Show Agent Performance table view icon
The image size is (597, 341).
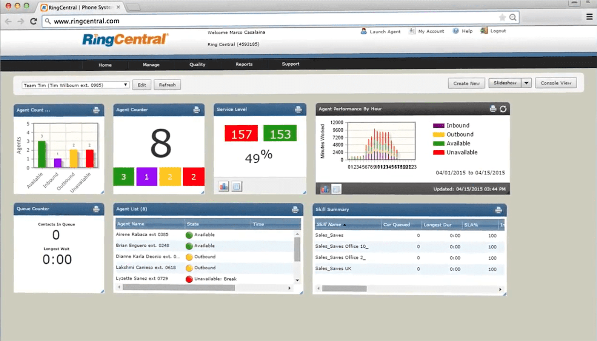point(336,189)
